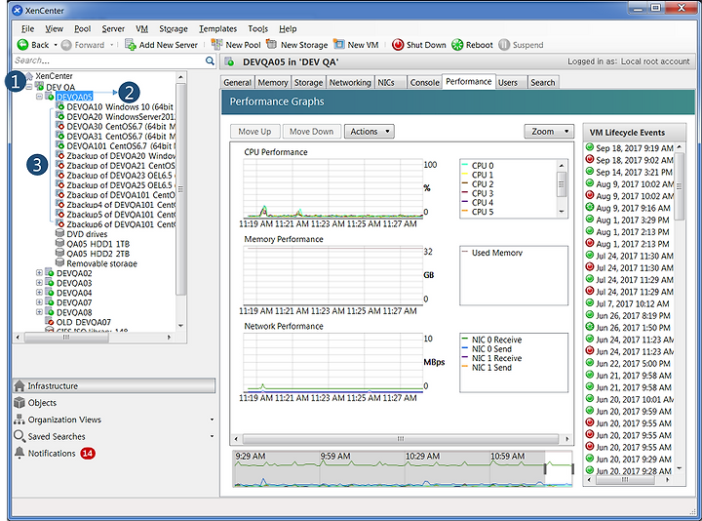Select the Infrastructure navigation button
Image resolution: width=702 pixels, height=521 pixels.
pos(114,385)
